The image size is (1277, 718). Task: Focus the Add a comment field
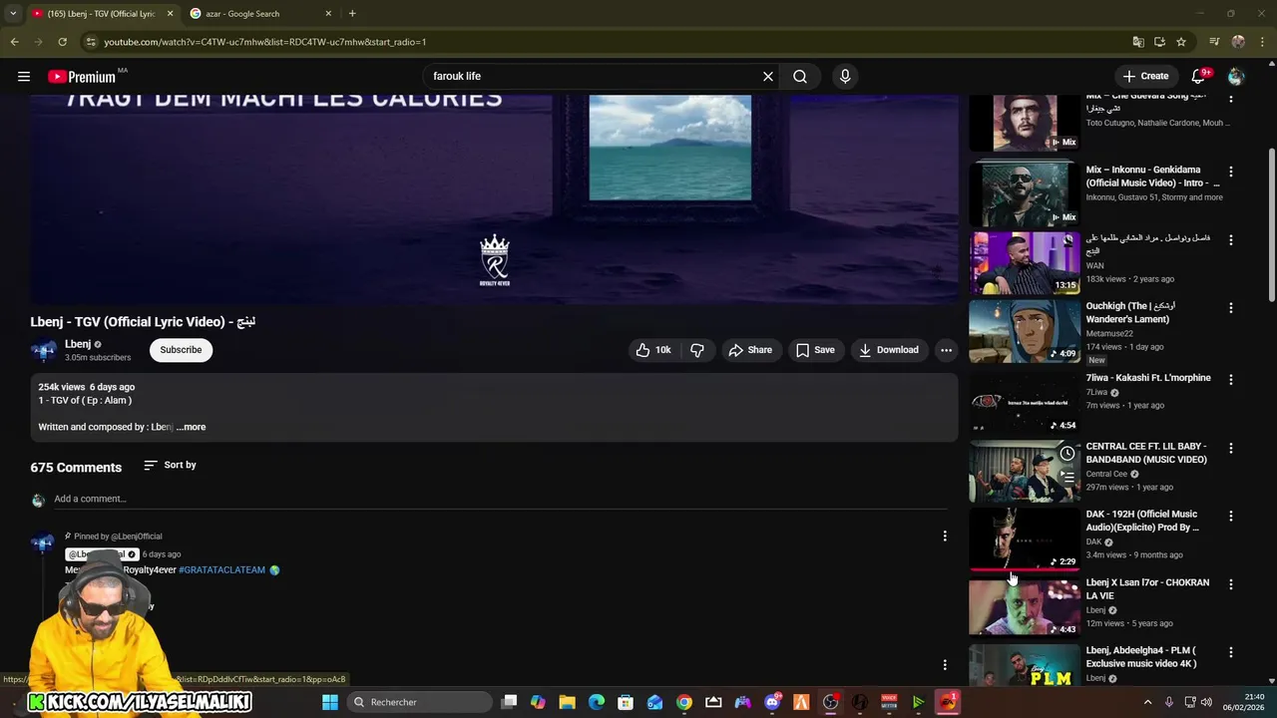tap(499, 499)
